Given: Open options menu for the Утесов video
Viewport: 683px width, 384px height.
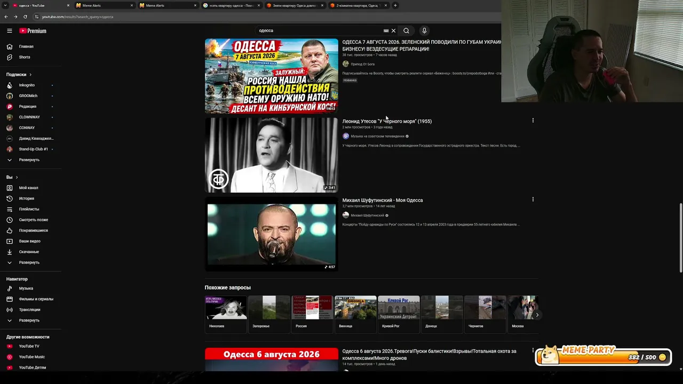Looking at the screenshot, I should click(533, 121).
